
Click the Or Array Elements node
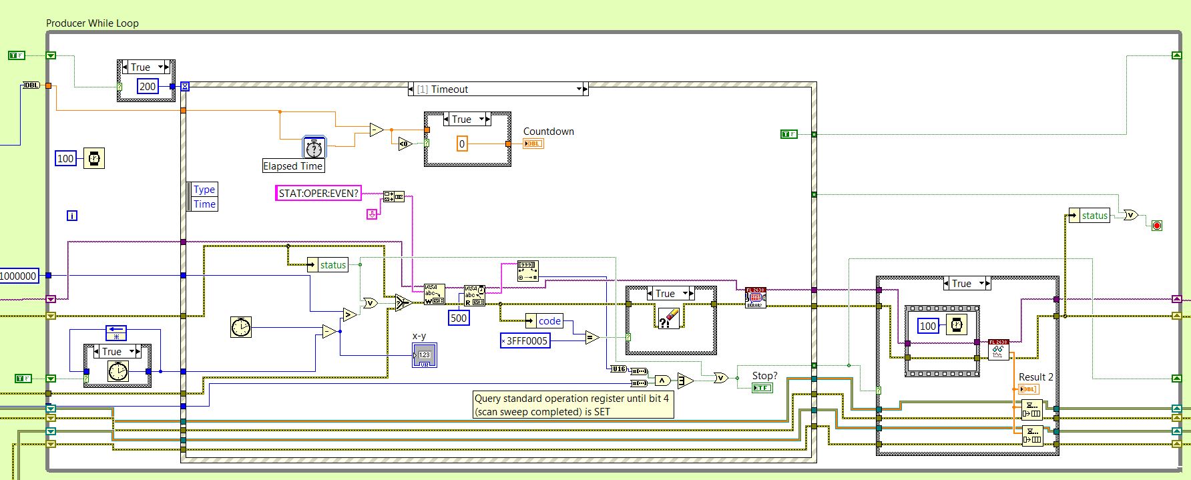[686, 381]
